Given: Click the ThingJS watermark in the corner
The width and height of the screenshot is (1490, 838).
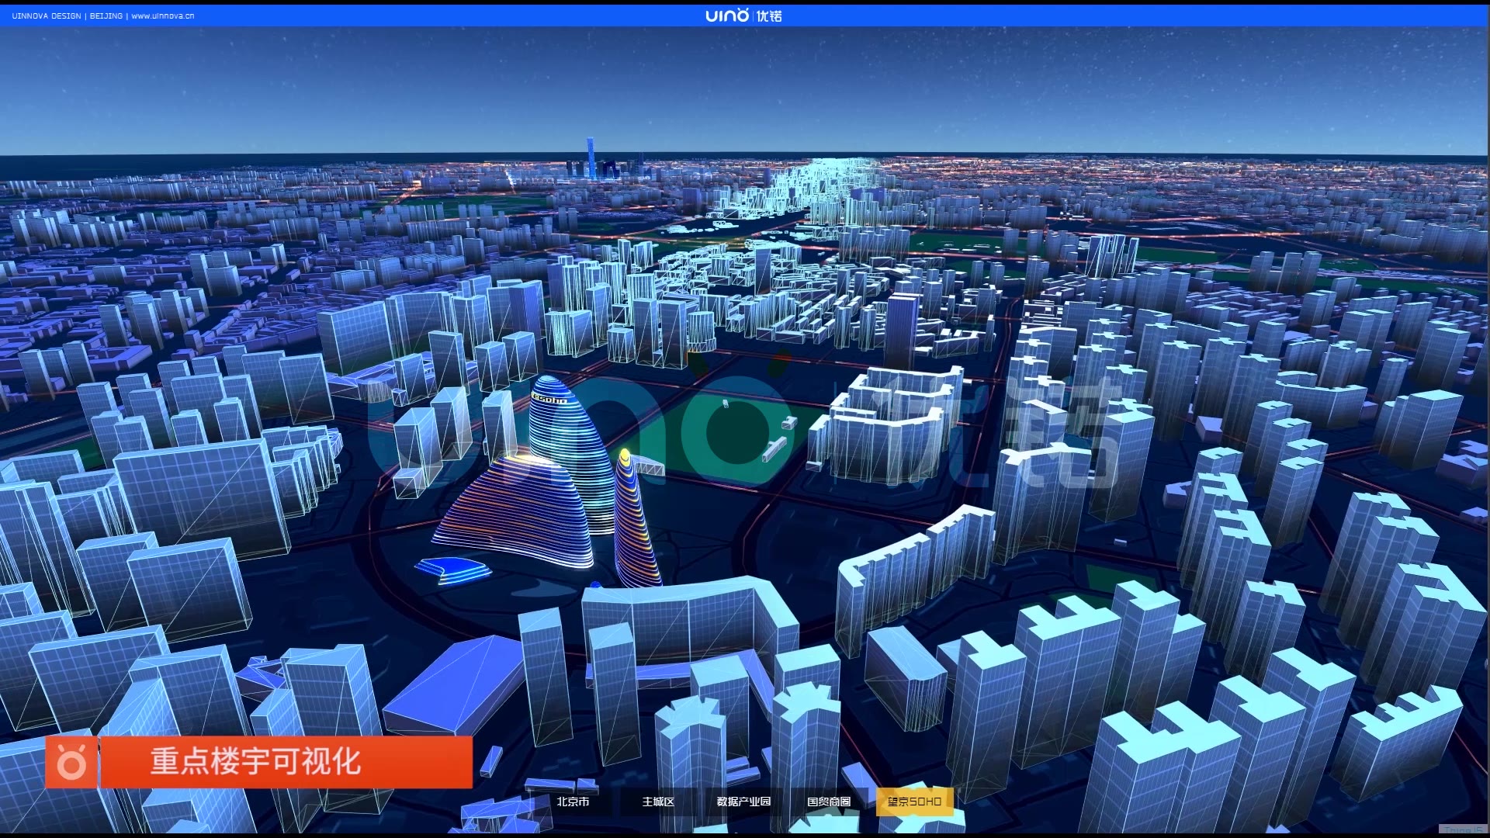Looking at the screenshot, I should [x=1462, y=830].
